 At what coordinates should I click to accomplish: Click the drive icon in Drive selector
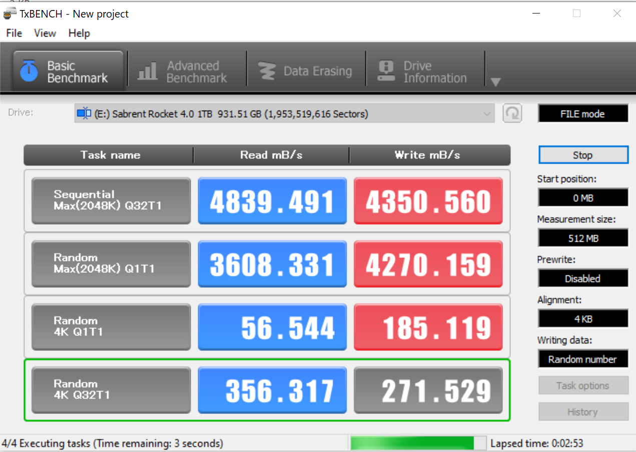pyautogui.click(x=84, y=114)
